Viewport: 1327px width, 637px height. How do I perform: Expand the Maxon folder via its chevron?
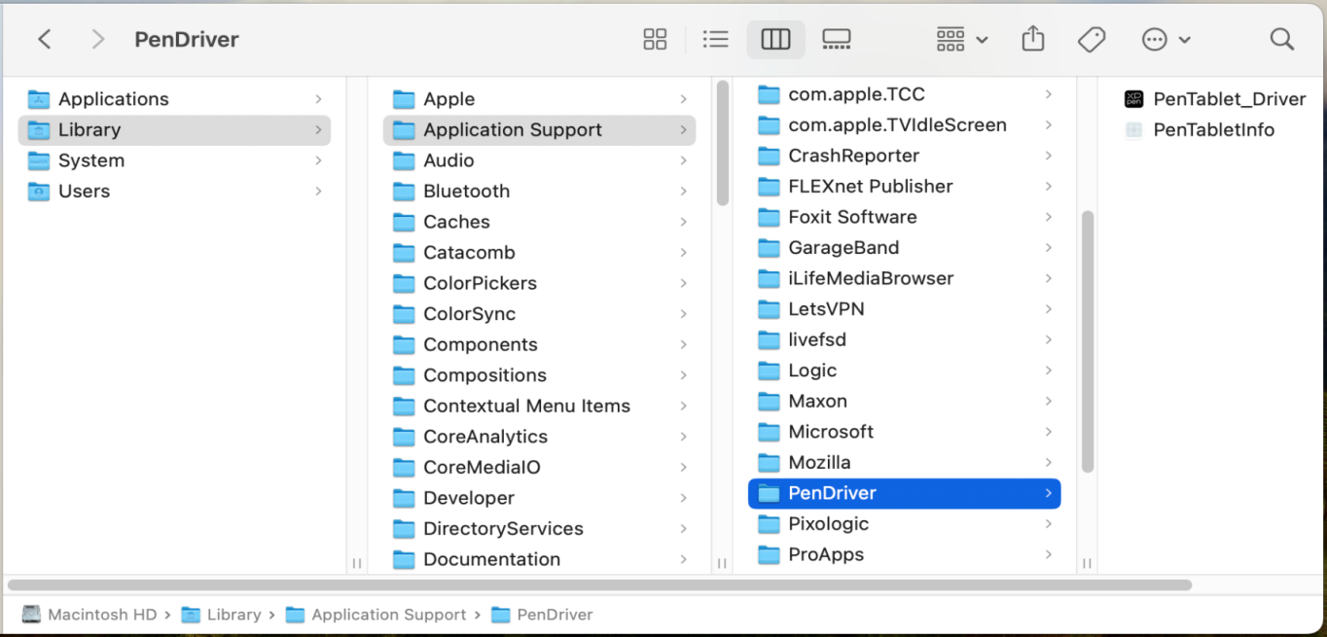pos(1048,401)
